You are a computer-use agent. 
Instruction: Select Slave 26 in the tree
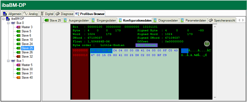(x=27, y=52)
